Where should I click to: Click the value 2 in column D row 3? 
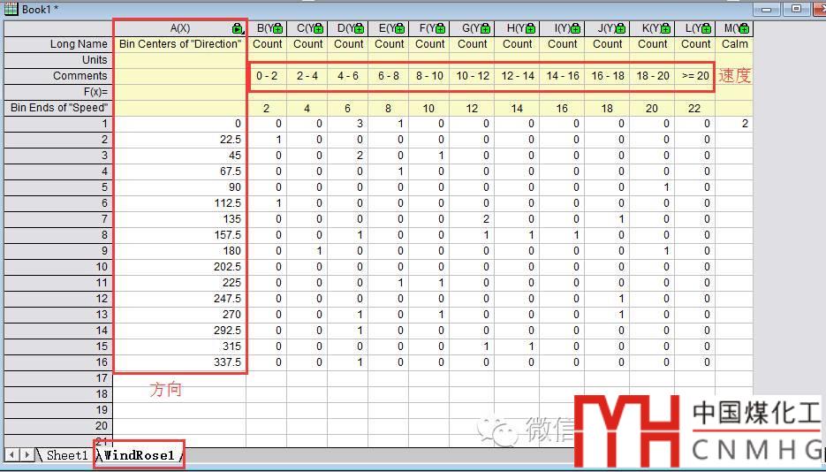coord(348,156)
